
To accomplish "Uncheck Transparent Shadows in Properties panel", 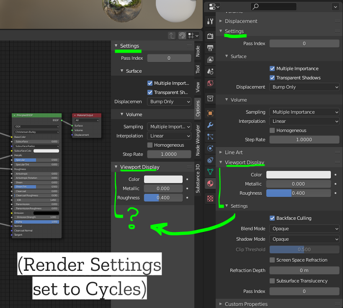I will pos(272,78).
